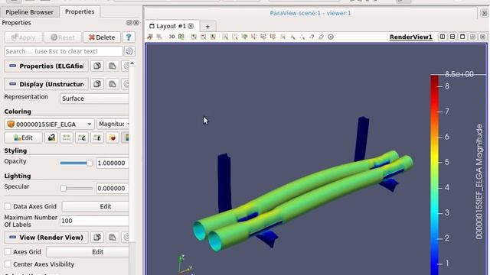
Task: Adjust the Opacity slider
Action: [x=77, y=163]
